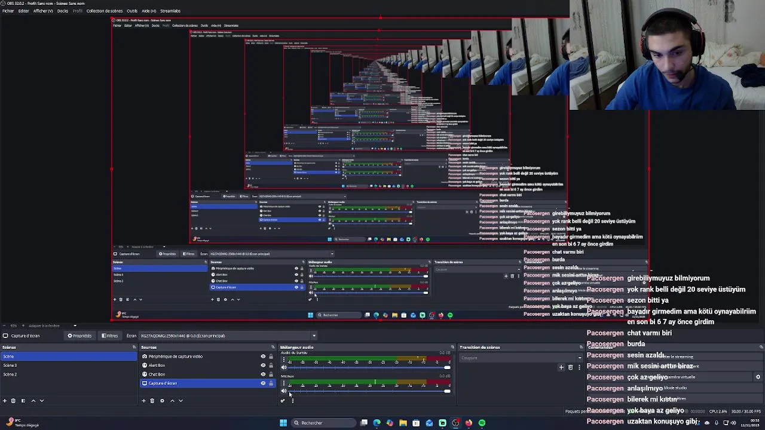Open advanced audio properties gears icon
The width and height of the screenshot is (765, 430).
283,401
